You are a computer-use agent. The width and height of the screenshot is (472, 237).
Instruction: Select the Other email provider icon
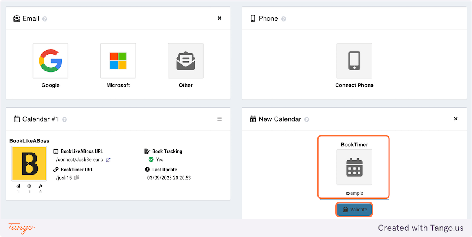pos(186,61)
